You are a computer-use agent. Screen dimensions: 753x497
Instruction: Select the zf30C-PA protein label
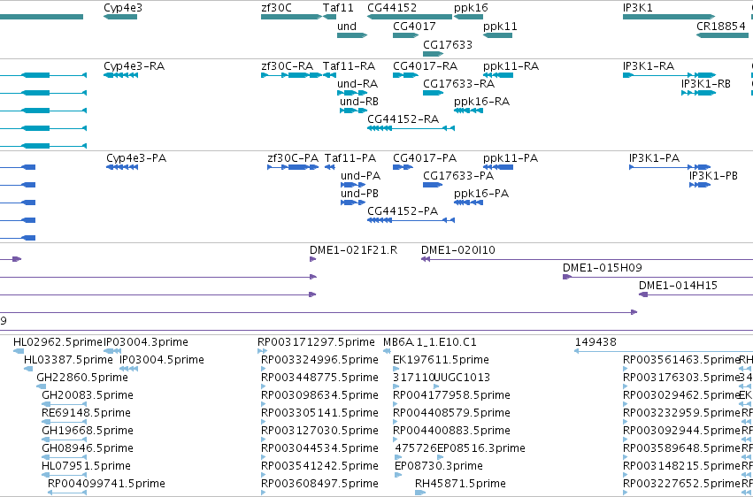(293, 157)
